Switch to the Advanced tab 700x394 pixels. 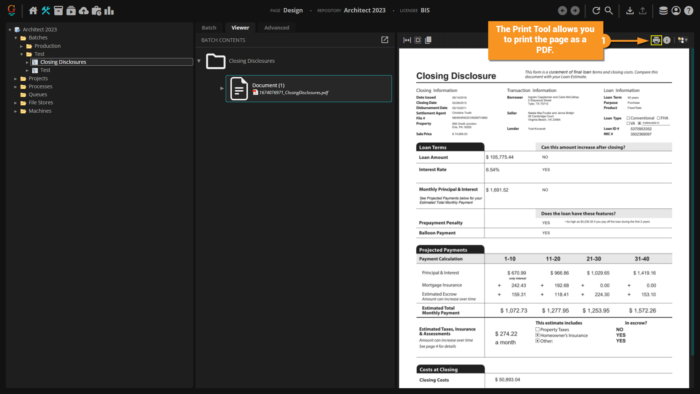[x=276, y=28]
